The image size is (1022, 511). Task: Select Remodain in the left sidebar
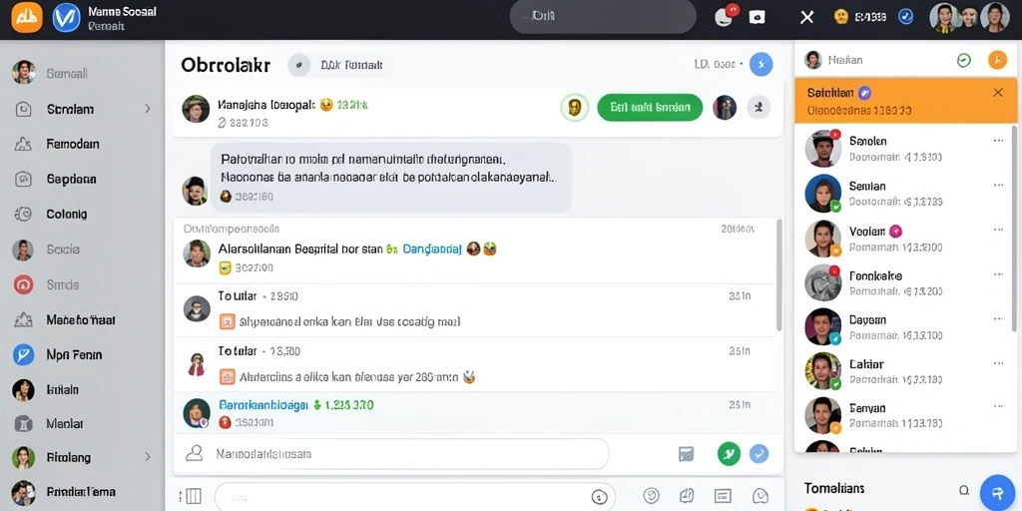point(72,144)
